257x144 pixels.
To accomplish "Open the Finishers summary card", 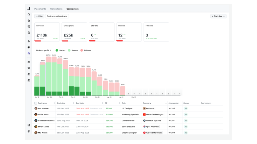I will tap(156, 32).
